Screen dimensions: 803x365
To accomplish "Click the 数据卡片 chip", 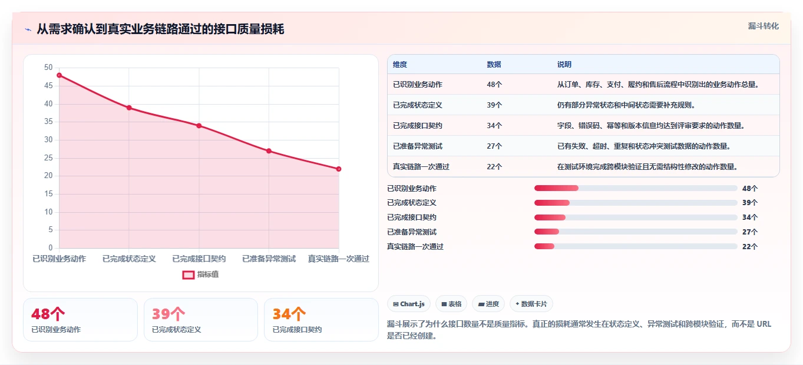I will coord(531,304).
